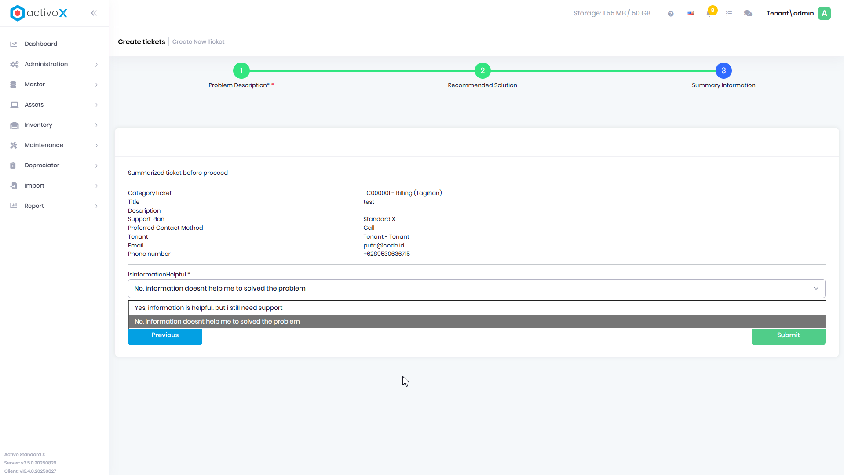Click the +6289530636715 phone number
Screen dimensions: 844x475
(387, 254)
